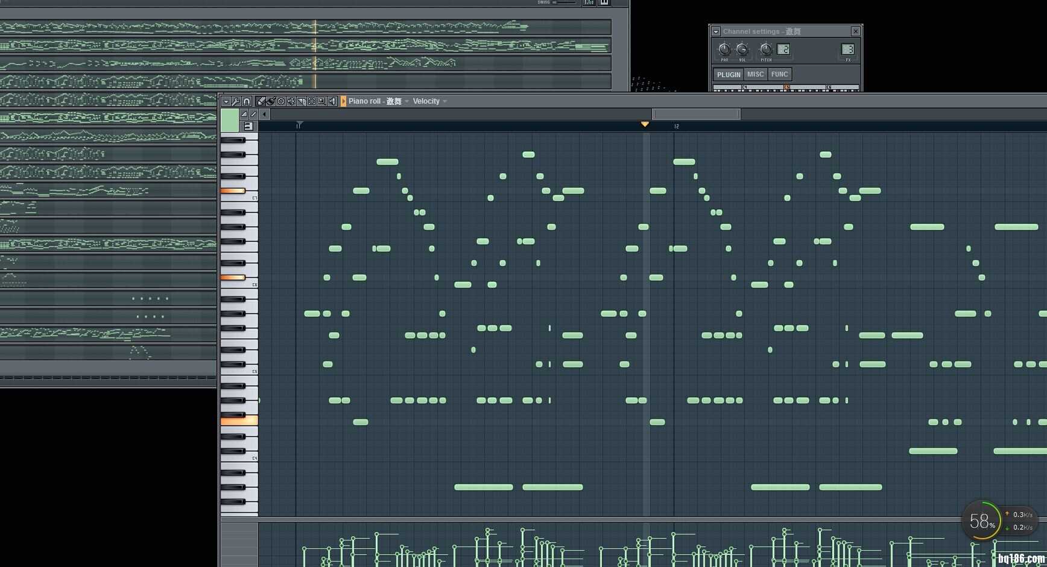Screen dimensions: 1047x567
Task: Click the highlighted C7 piano key
Action: (x=233, y=190)
